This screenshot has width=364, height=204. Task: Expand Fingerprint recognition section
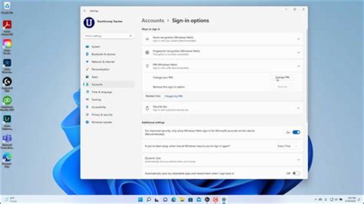[x=222, y=53]
